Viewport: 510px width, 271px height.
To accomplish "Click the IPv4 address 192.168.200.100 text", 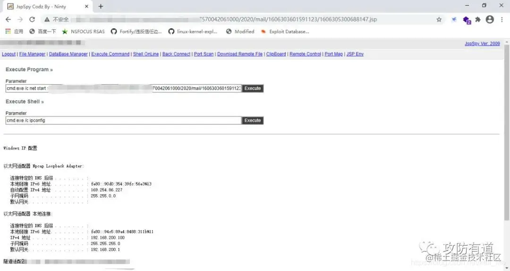I will [108, 238].
